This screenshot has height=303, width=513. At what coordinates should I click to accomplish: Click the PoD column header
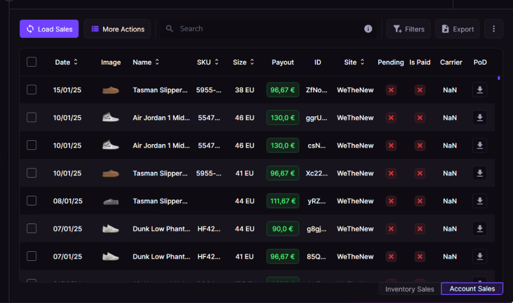[x=480, y=62]
